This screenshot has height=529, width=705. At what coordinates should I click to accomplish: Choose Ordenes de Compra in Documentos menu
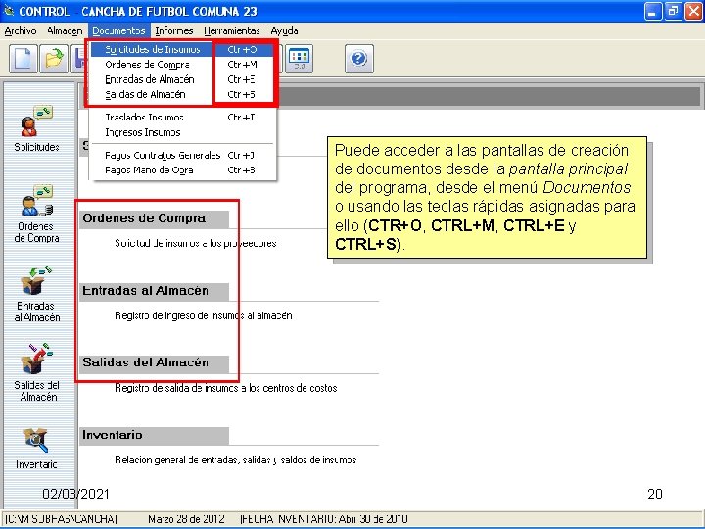click(181, 65)
